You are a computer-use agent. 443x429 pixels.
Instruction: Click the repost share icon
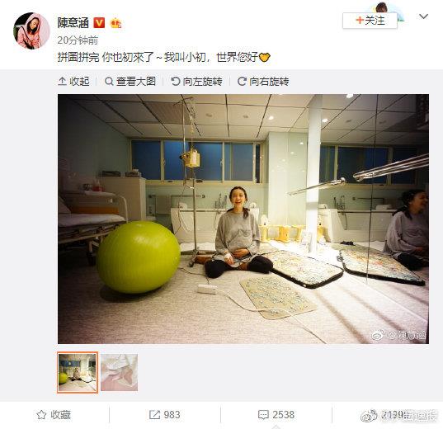[x=154, y=415]
